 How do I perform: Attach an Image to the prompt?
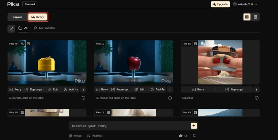(75, 136)
